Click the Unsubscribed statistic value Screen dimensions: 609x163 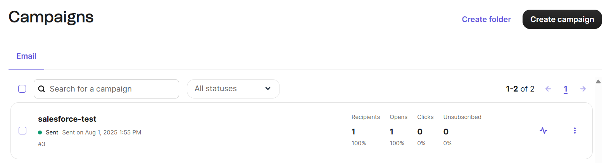tap(446, 132)
